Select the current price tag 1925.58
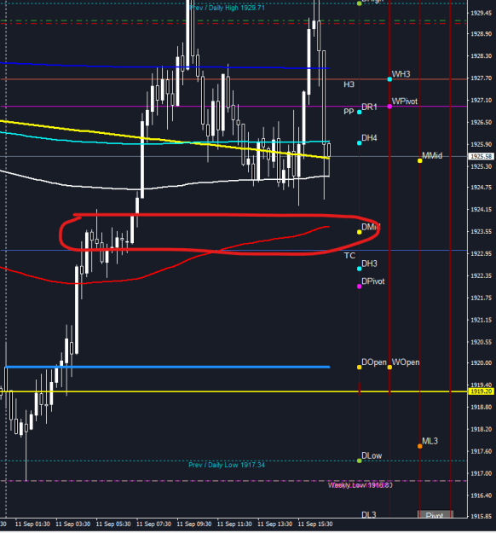Viewport: 496px width, 533px height. (481, 156)
